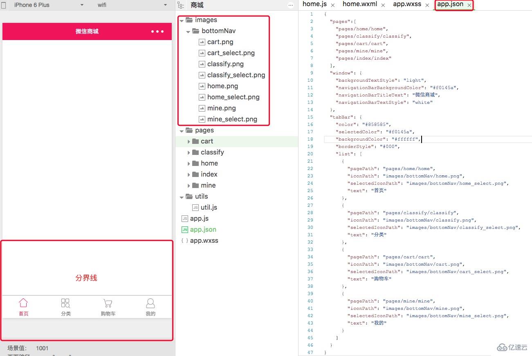Tap the 分类 classify tab icon
Screen dimensions: 532x356
(x=65, y=303)
